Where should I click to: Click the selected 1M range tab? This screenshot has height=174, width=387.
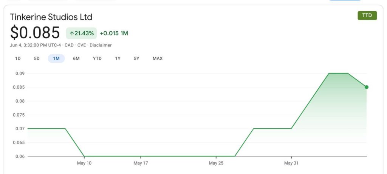[56, 59]
